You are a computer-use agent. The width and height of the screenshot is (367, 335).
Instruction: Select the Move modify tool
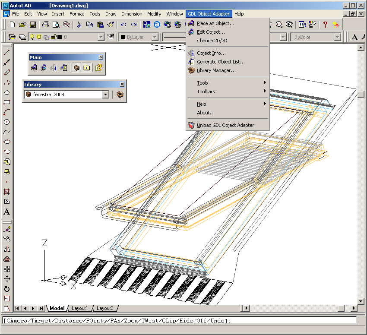coord(7,279)
